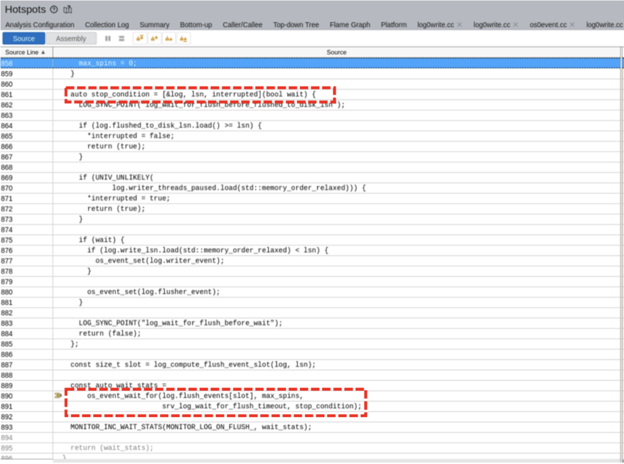
Task: Open the Hotspots help icon
Action: point(54,9)
